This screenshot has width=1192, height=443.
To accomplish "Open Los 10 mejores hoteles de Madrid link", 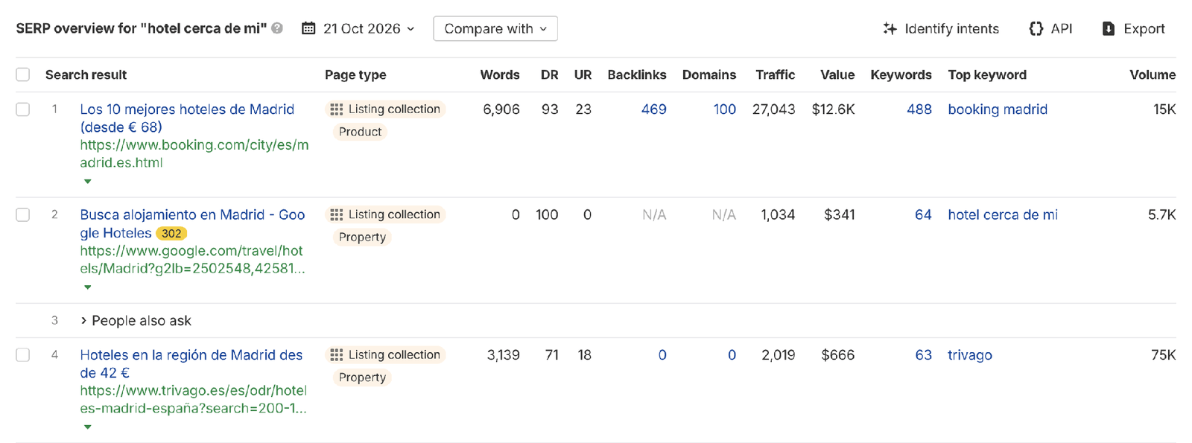I will click(x=187, y=118).
